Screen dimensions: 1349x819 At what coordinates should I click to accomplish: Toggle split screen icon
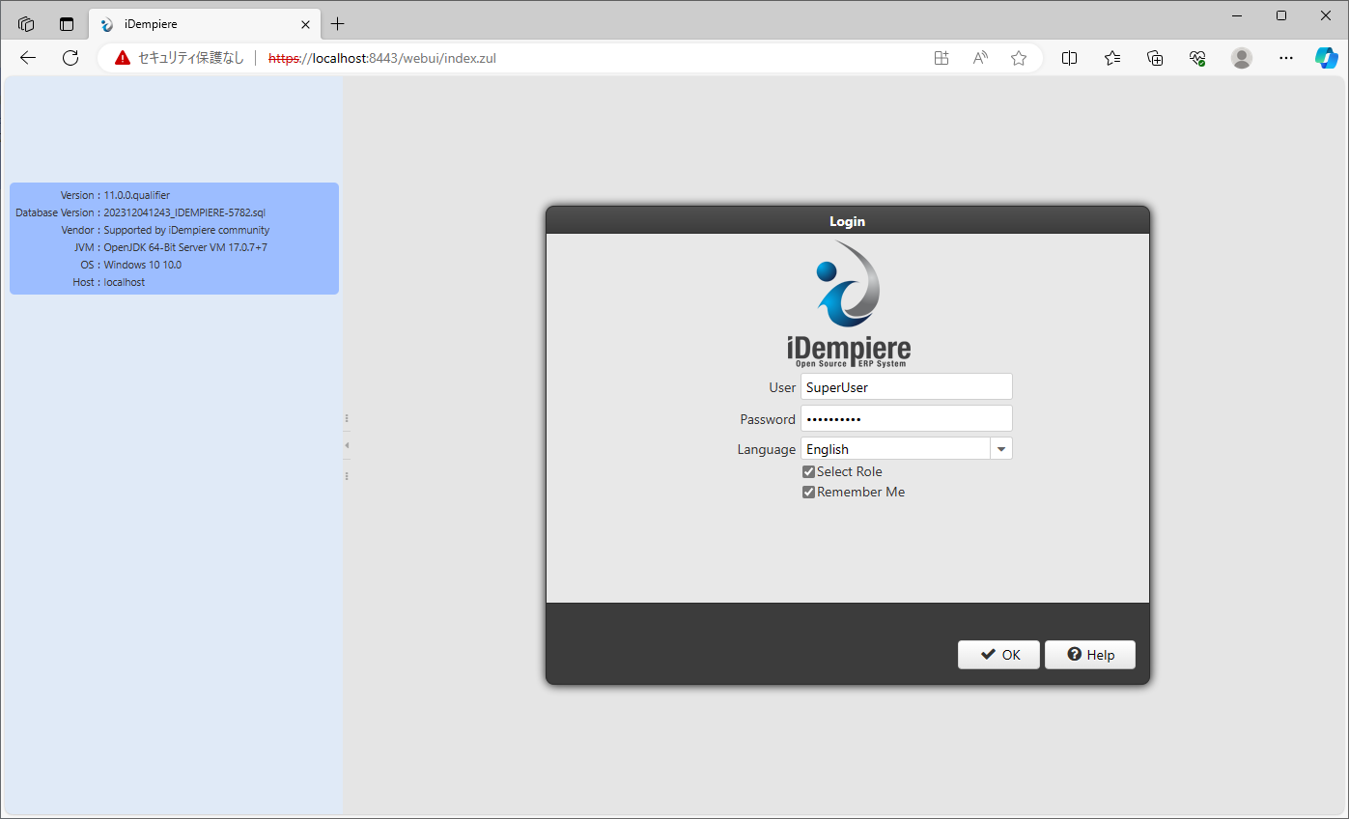pos(1069,58)
